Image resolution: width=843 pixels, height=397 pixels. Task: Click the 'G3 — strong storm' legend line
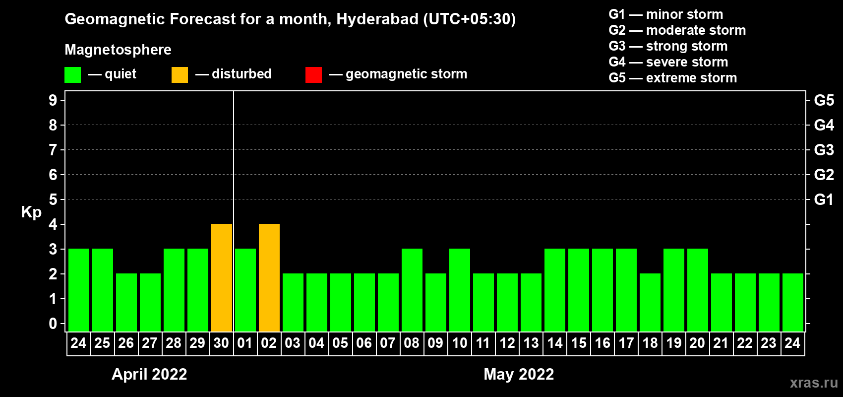[668, 46]
